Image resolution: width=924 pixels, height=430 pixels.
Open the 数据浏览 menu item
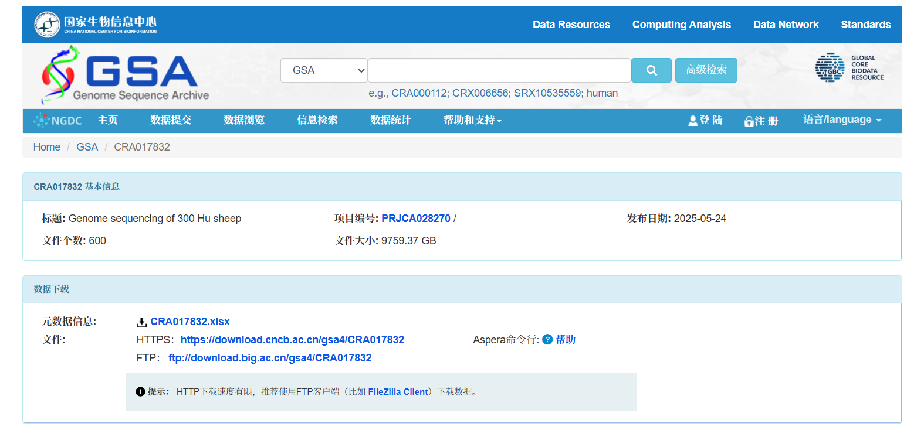[x=244, y=120]
